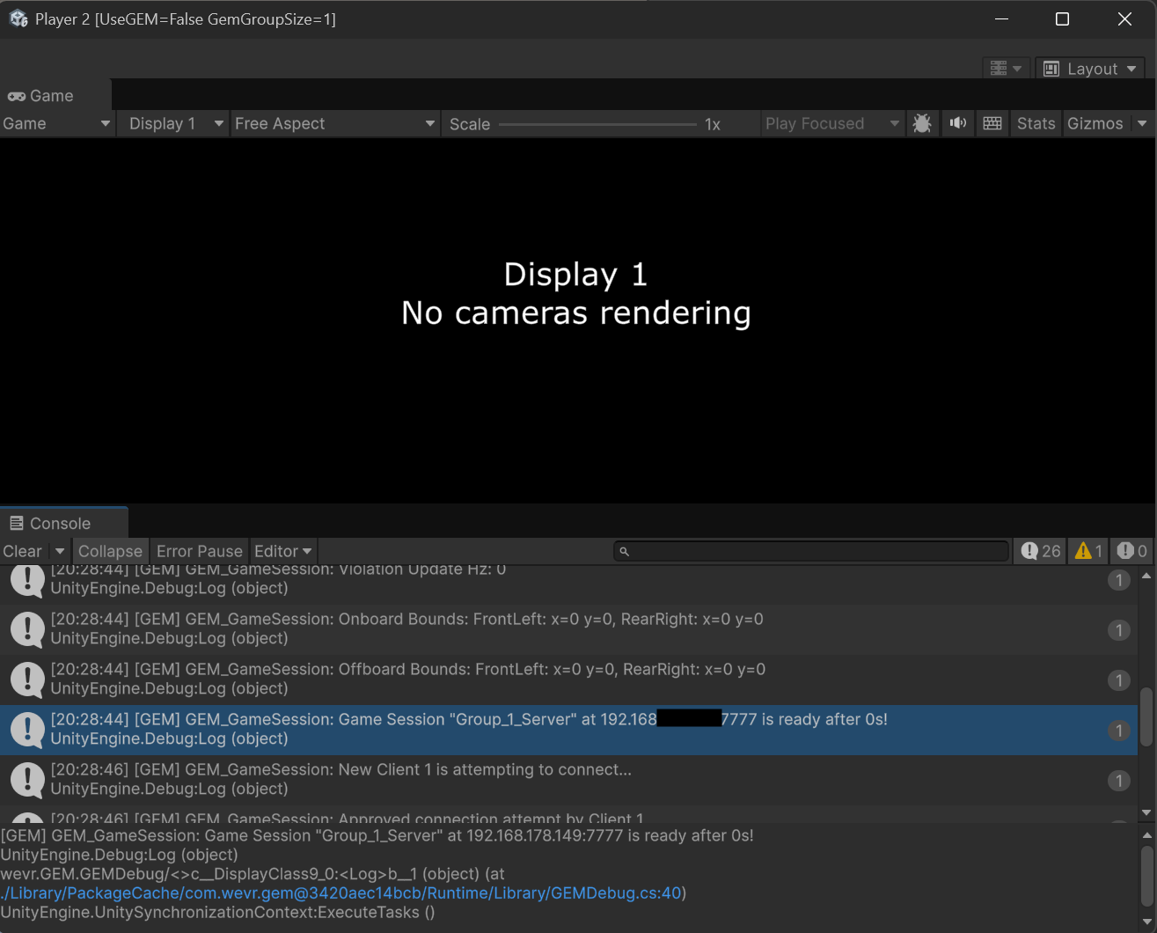Toggle error messages count icon
The image size is (1157, 933).
[1132, 551]
